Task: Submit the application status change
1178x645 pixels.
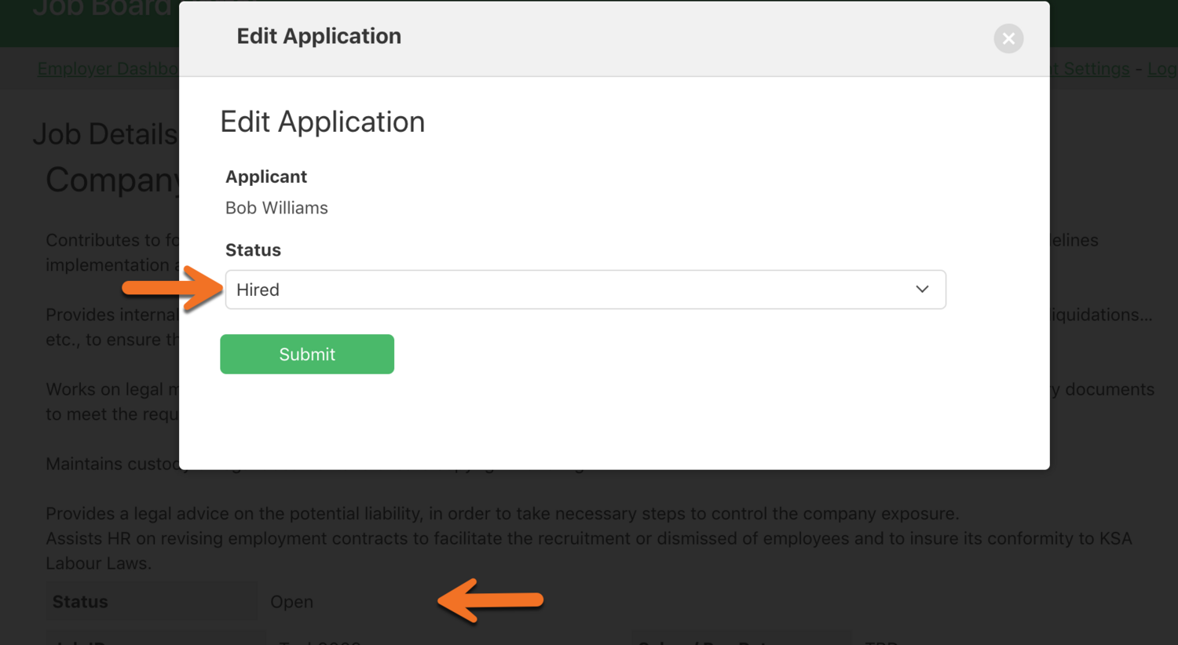Action: pyautogui.click(x=306, y=354)
